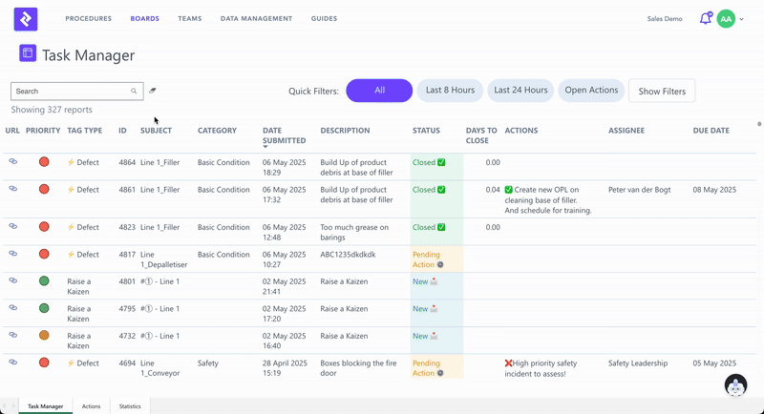Open URL link icon for report 4817

[x=13, y=254]
